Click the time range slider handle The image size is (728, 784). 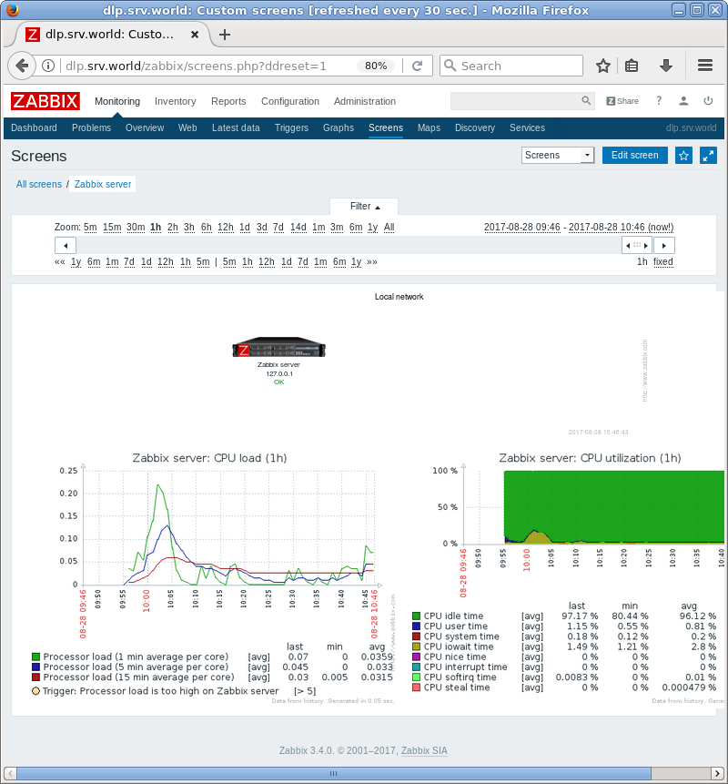pos(637,246)
